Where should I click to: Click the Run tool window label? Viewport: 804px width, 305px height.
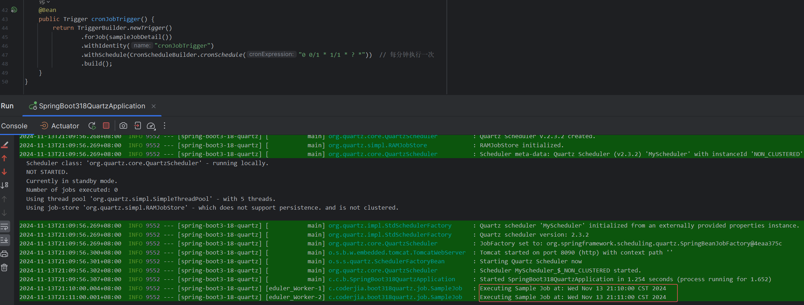pyautogui.click(x=7, y=106)
